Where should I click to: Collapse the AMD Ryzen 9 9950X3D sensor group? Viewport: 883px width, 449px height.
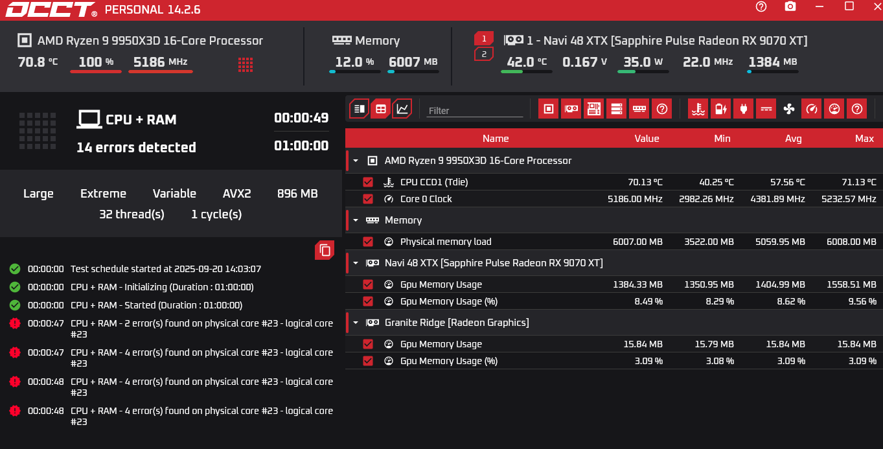(x=356, y=161)
